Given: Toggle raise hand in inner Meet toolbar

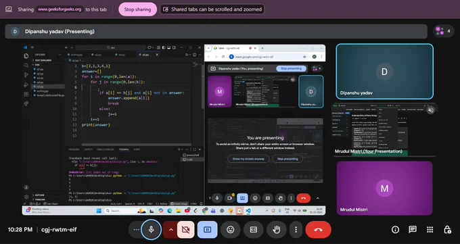Looking at the screenshot, I should [281, 198].
